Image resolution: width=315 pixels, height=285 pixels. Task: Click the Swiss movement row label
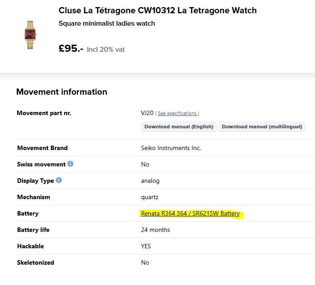point(41,164)
